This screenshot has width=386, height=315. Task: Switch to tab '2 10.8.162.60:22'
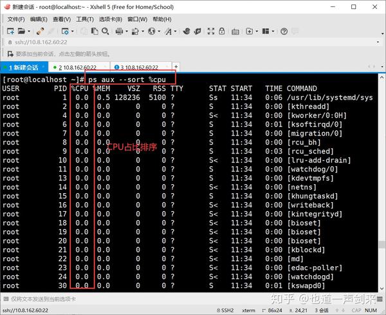click(x=78, y=67)
